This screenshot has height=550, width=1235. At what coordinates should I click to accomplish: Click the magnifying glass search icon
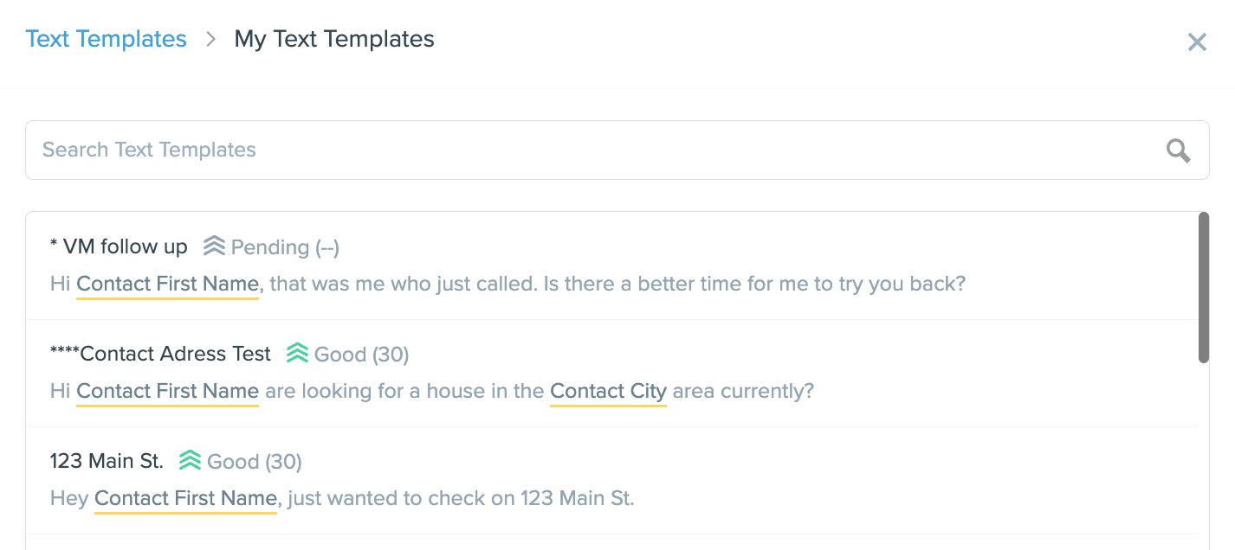(x=1178, y=150)
